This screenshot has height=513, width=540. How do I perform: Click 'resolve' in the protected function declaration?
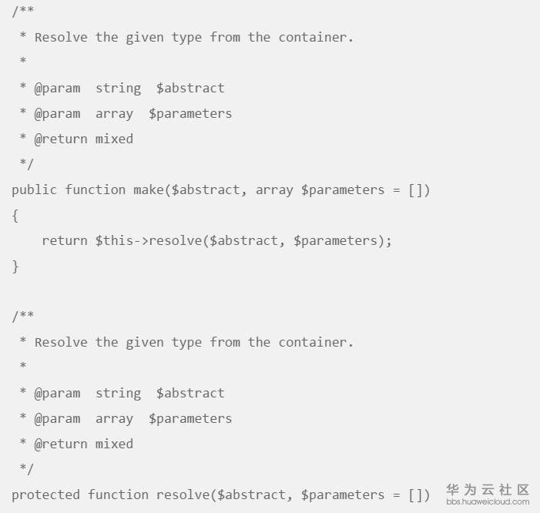(x=183, y=495)
